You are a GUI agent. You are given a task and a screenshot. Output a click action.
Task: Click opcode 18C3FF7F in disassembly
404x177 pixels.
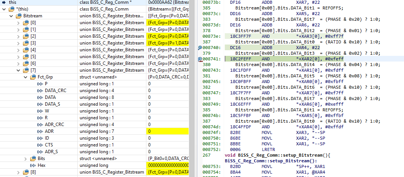pos(240,36)
